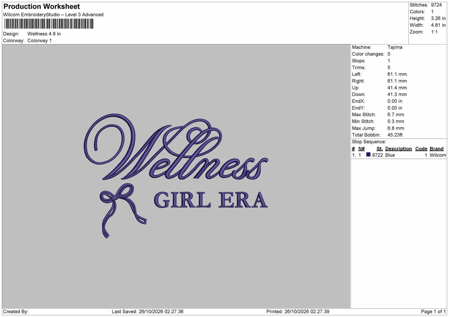Click the Zoom value 1:1
Screen dimensions: 449x317
[x=435, y=32]
